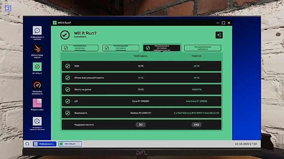Click the required GPU Radeon RX 6900 XT

click(141, 113)
